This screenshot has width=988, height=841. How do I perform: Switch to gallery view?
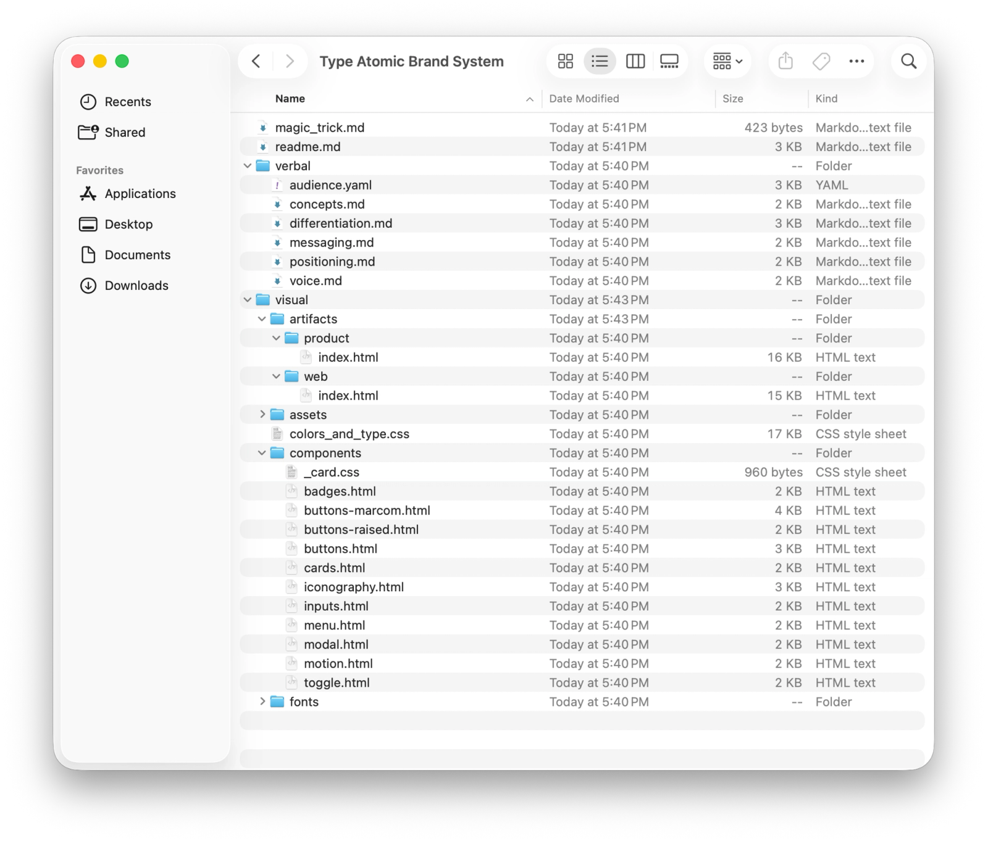(x=669, y=61)
